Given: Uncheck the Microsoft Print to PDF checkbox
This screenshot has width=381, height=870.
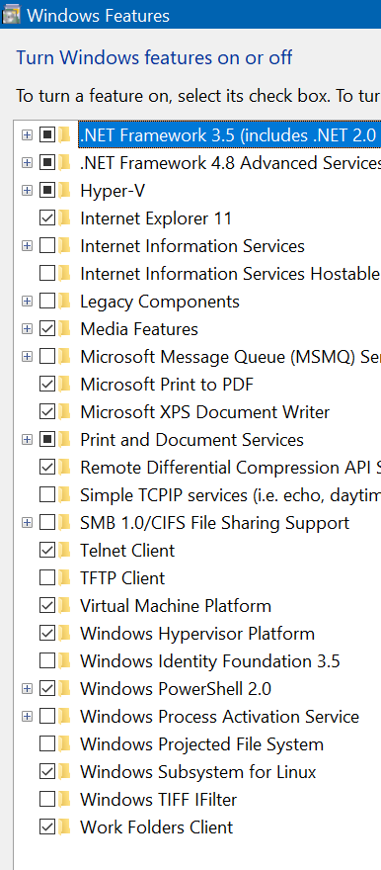Looking at the screenshot, I should 47,384.
